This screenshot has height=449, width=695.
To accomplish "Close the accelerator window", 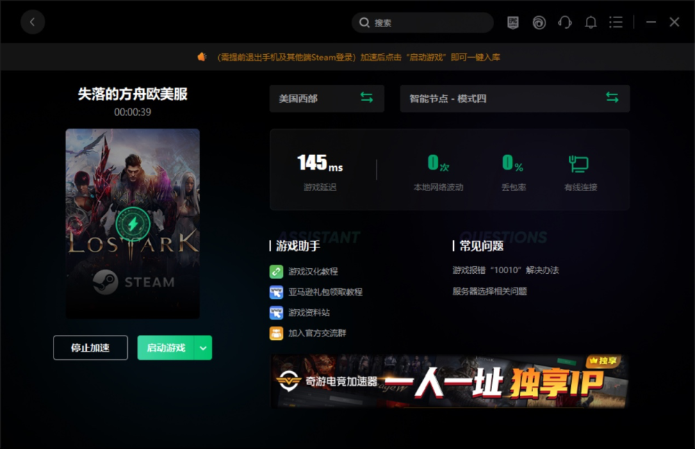I will pos(674,22).
